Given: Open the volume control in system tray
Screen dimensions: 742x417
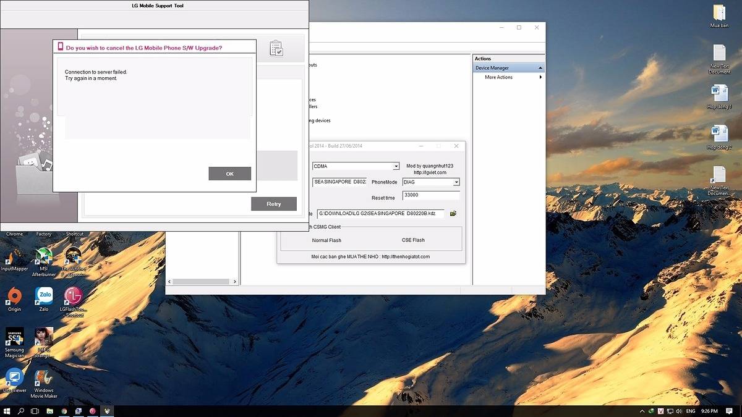Looking at the screenshot, I should pyautogui.click(x=678, y=411).
